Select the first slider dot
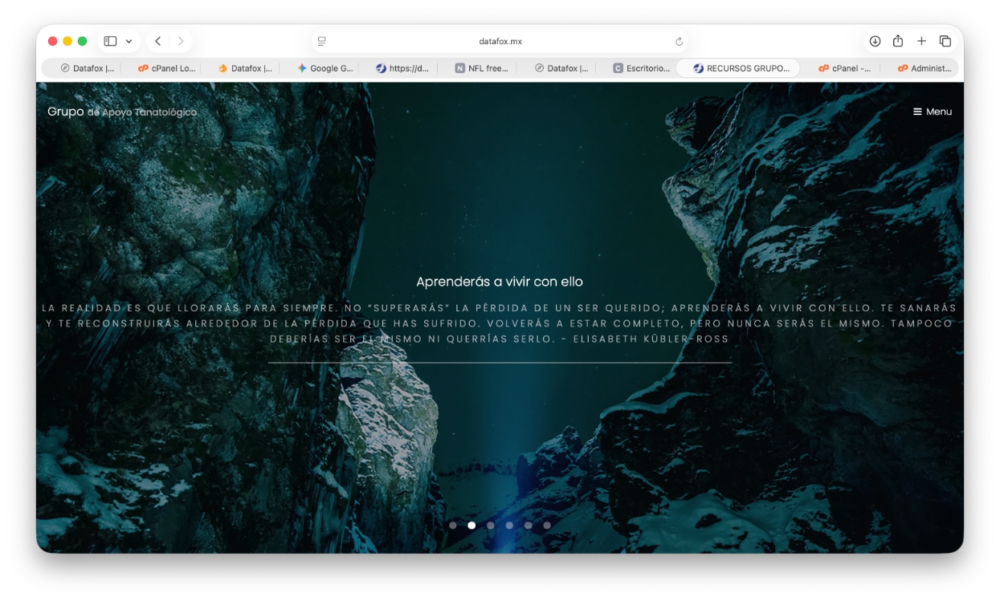Screen dimensions: 1000x601 tap(453, 526)
